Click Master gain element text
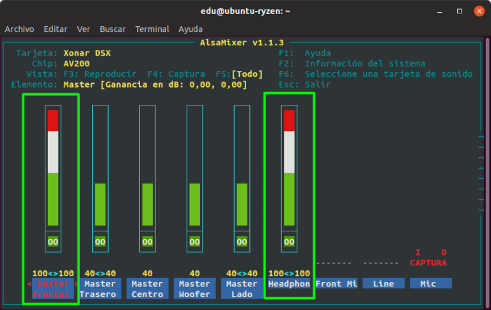The height and width of the screenshot is (310, 491). (155, 84)
